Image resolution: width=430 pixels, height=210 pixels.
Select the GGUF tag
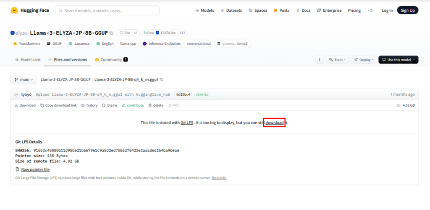coord(55,44)
